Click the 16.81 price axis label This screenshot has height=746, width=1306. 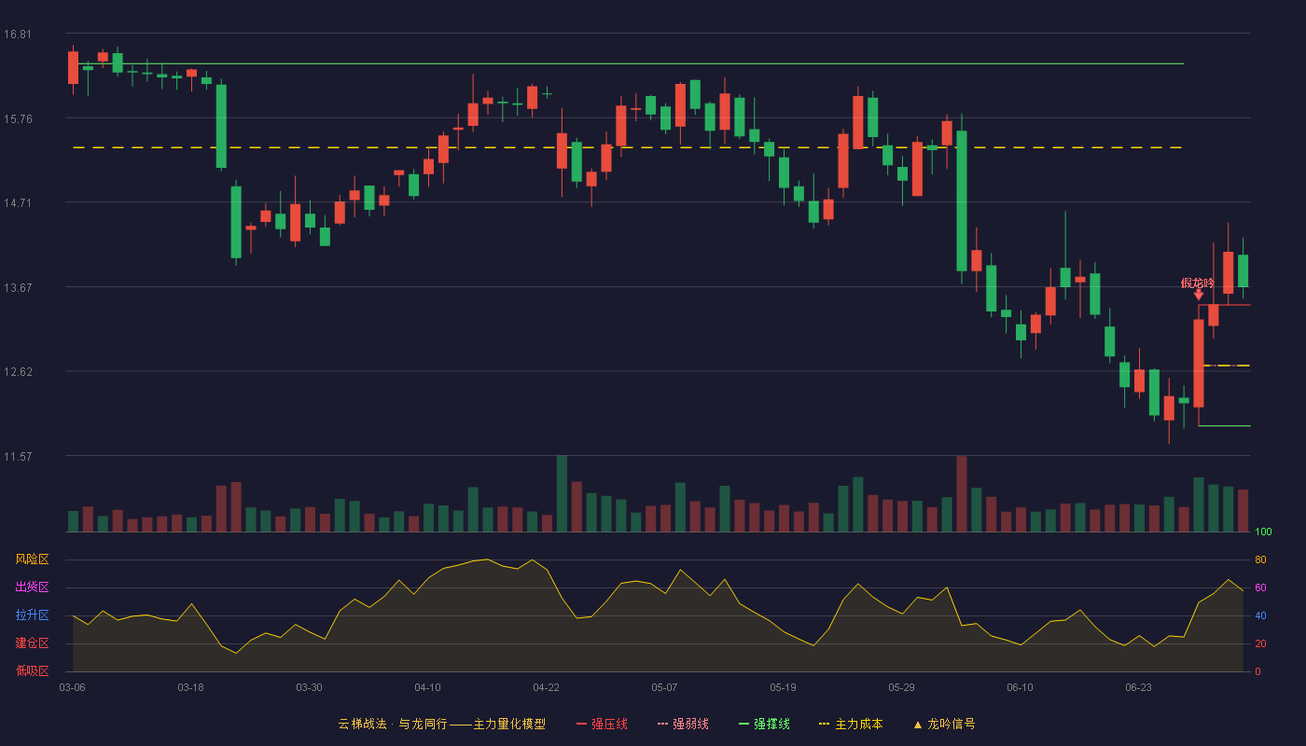click(17, 35)
